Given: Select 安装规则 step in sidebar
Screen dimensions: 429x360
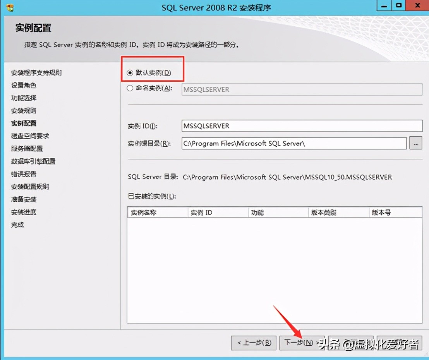Looking at the screenshot, I should (24, 111).
